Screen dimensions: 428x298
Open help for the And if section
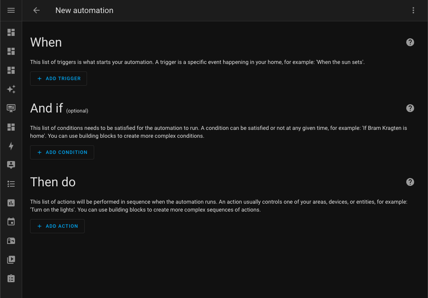(x=410, y=108)
